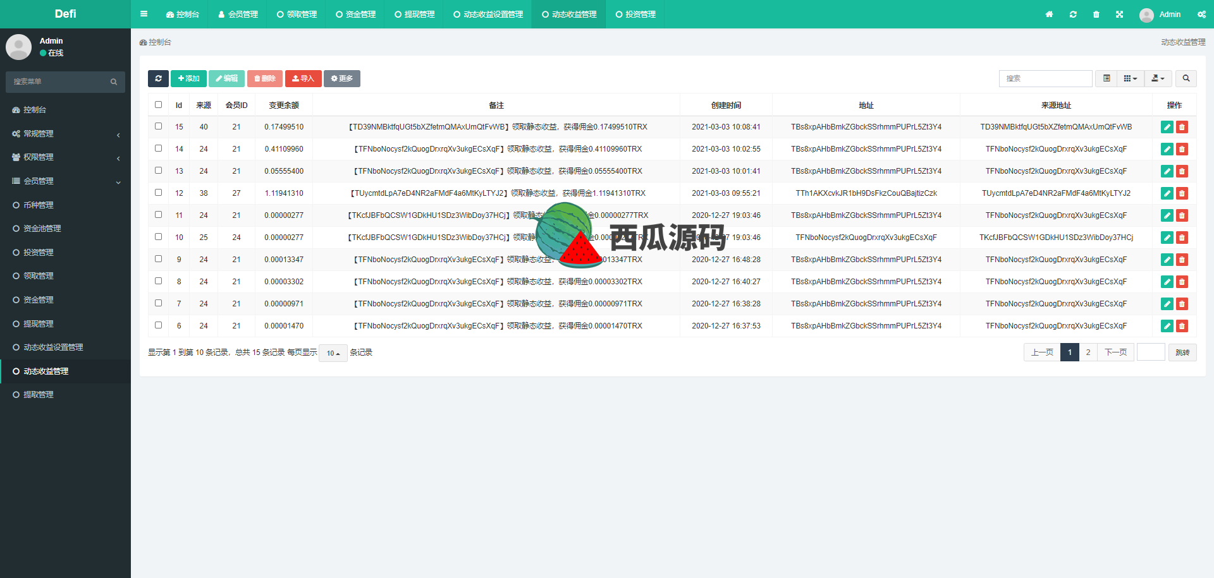Open 提取管理 in sidebar
This screenshot has width=1214, height=578.
click(x=65, y=395)
